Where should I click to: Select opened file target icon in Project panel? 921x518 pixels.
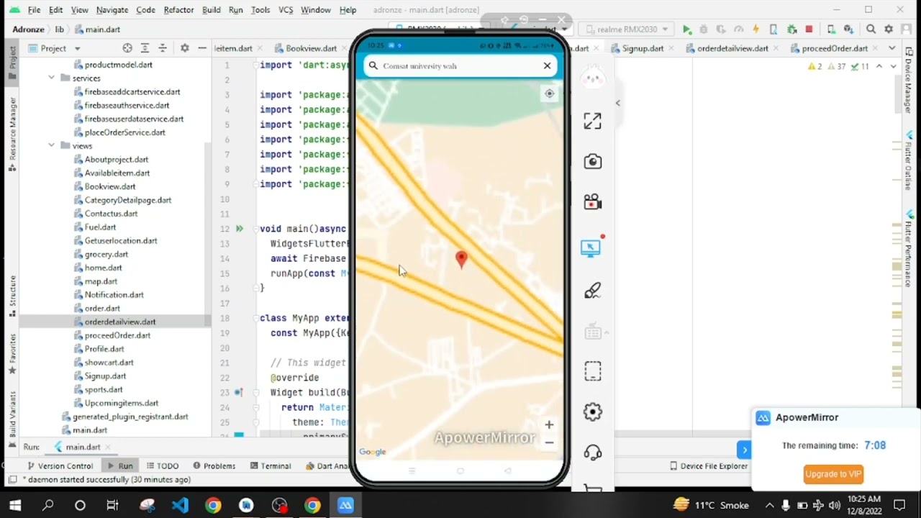127,48
